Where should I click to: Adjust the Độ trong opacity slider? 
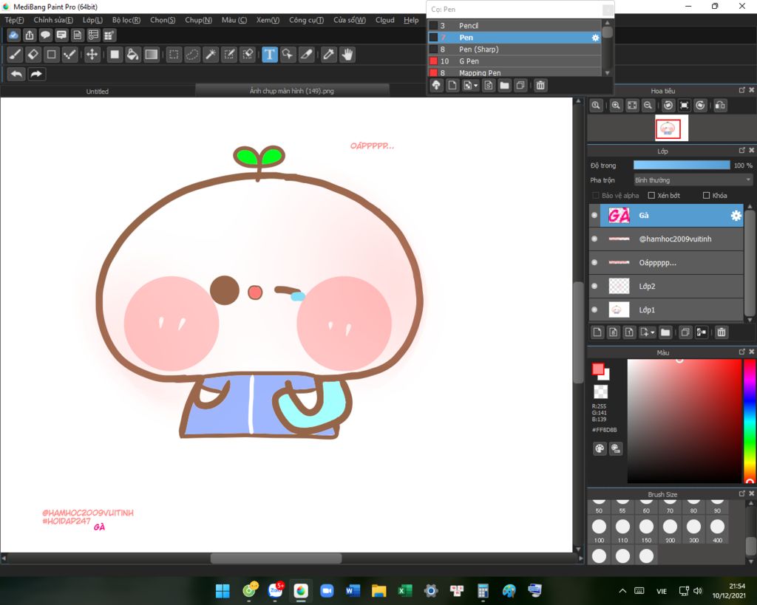pyautogui.click(x=682, y=165)
